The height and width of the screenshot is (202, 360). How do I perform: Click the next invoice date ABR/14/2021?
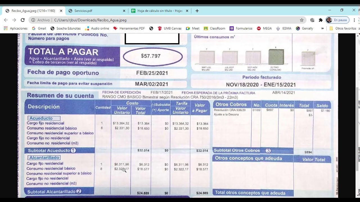tap(284, 93)
